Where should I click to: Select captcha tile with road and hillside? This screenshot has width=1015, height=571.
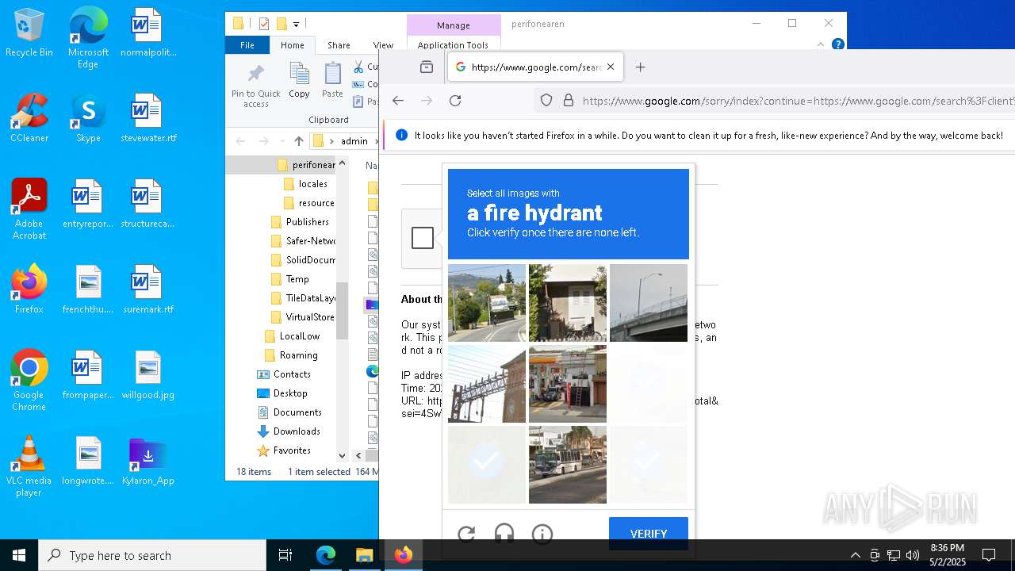[487, 303]
